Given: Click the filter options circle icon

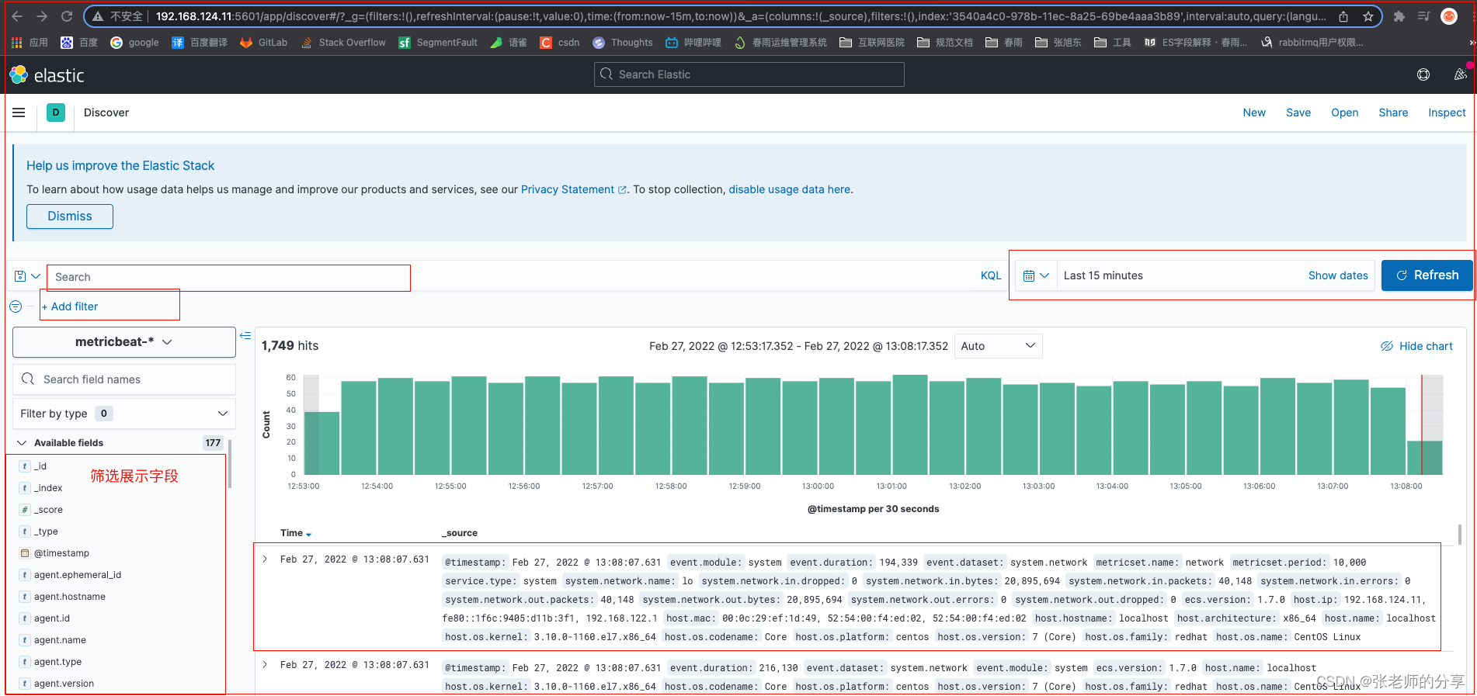Looking at the screenshot, I should tap(16, 306).
